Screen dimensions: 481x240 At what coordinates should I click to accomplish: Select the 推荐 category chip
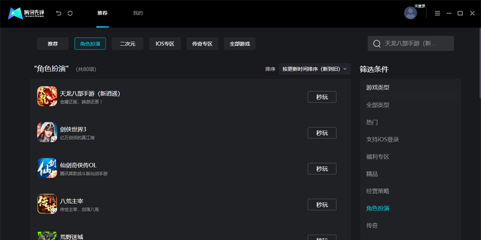53,44
